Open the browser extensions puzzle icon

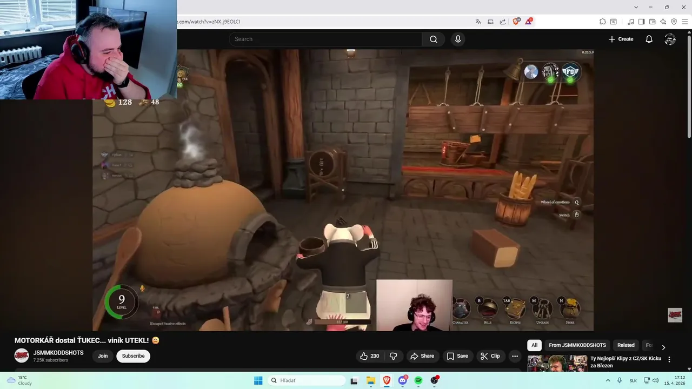[603, 22]
